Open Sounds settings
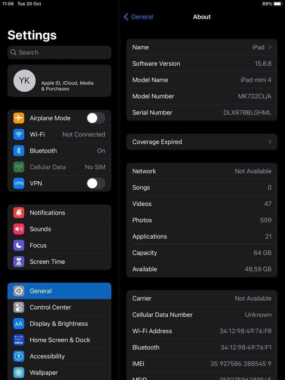Image resolution: width=285 pixels, height=380 pixels. [59, 229]
